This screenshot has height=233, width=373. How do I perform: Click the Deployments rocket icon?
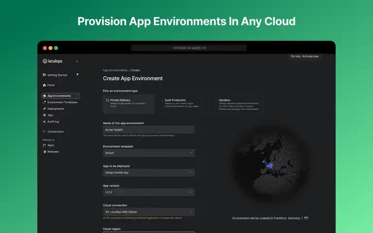(44, 109)
